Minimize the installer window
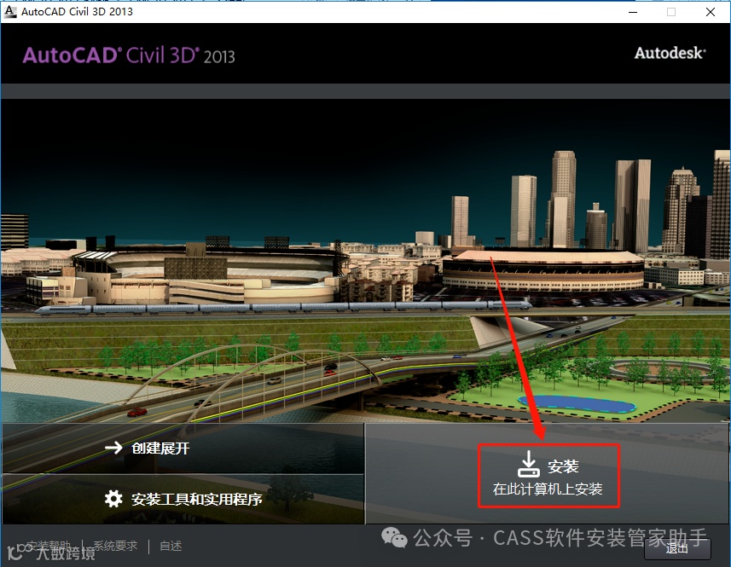This screenshot has height=567, width=731. pos(633,12)
